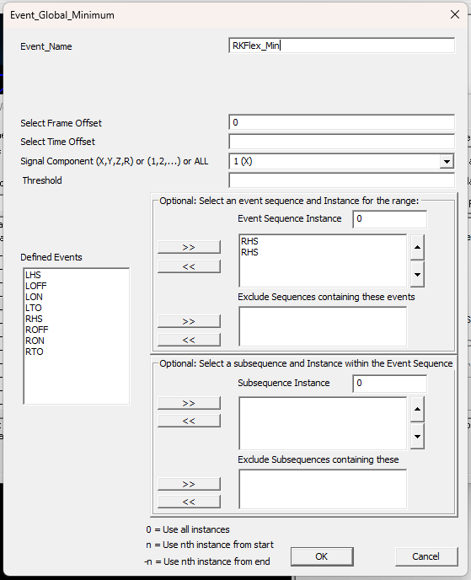Move event sequence item up with arrow

(x=417, y=247)
